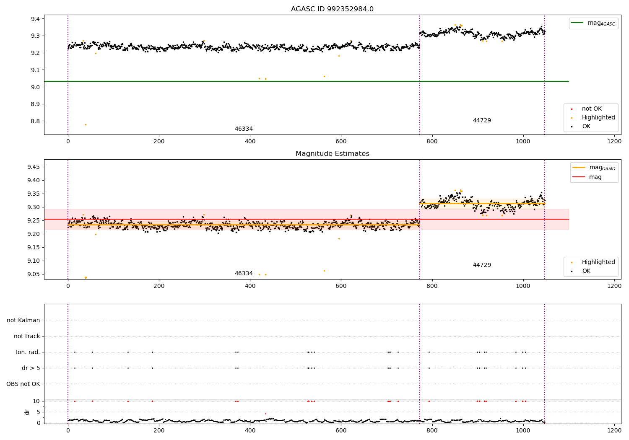Viewport: 629px width, 440px height.
Task: Click the 9.25 tick label on middle plot
Action: [x=34, y=221]
